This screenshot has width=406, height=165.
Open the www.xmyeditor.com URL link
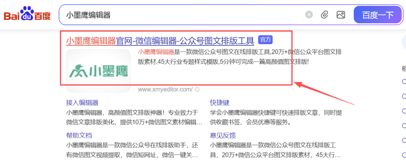(x=165, y=89)
